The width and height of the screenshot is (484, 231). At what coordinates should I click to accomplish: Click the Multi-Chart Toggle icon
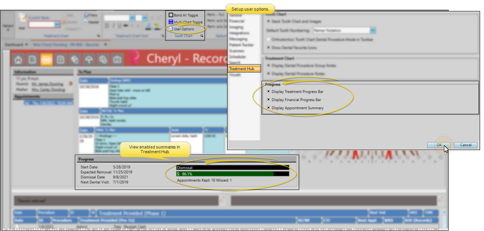coord(171,22)
